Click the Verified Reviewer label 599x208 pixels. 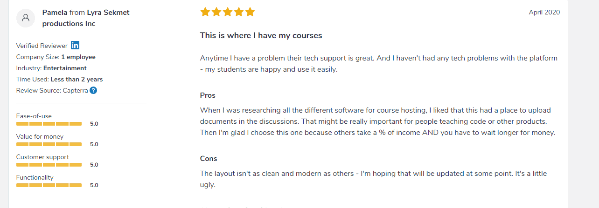pos(42,46)
